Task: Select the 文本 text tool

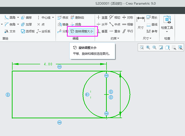Action: click(x=10, y=31)
